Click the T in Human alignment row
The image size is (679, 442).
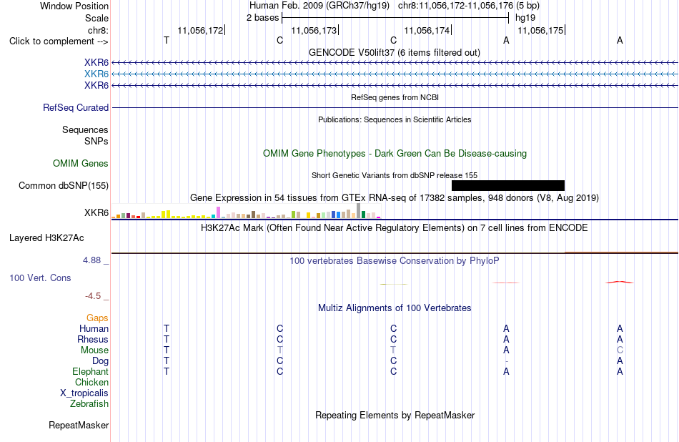pyautogui.click(x=167, y=328)
